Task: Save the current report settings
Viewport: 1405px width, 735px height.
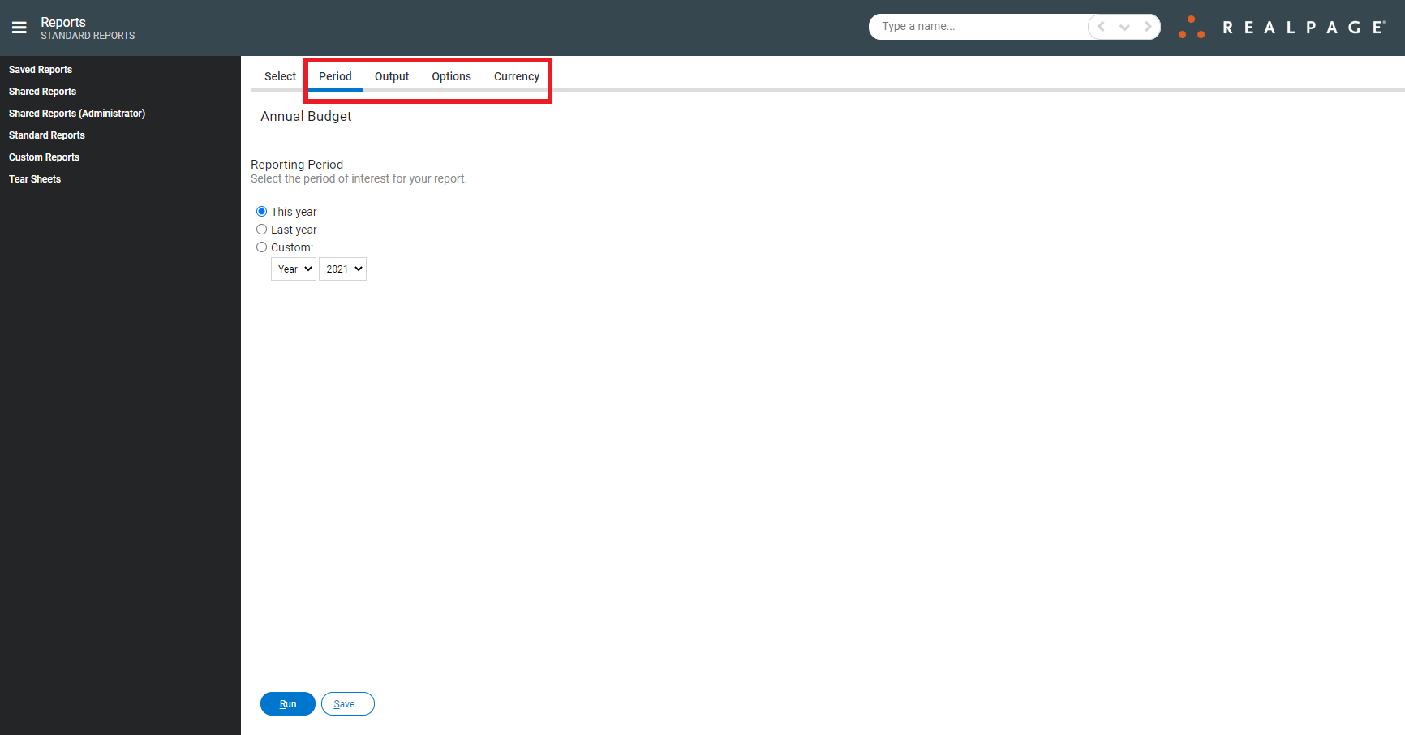Action: pyautogui.click(x=347, y=703)
